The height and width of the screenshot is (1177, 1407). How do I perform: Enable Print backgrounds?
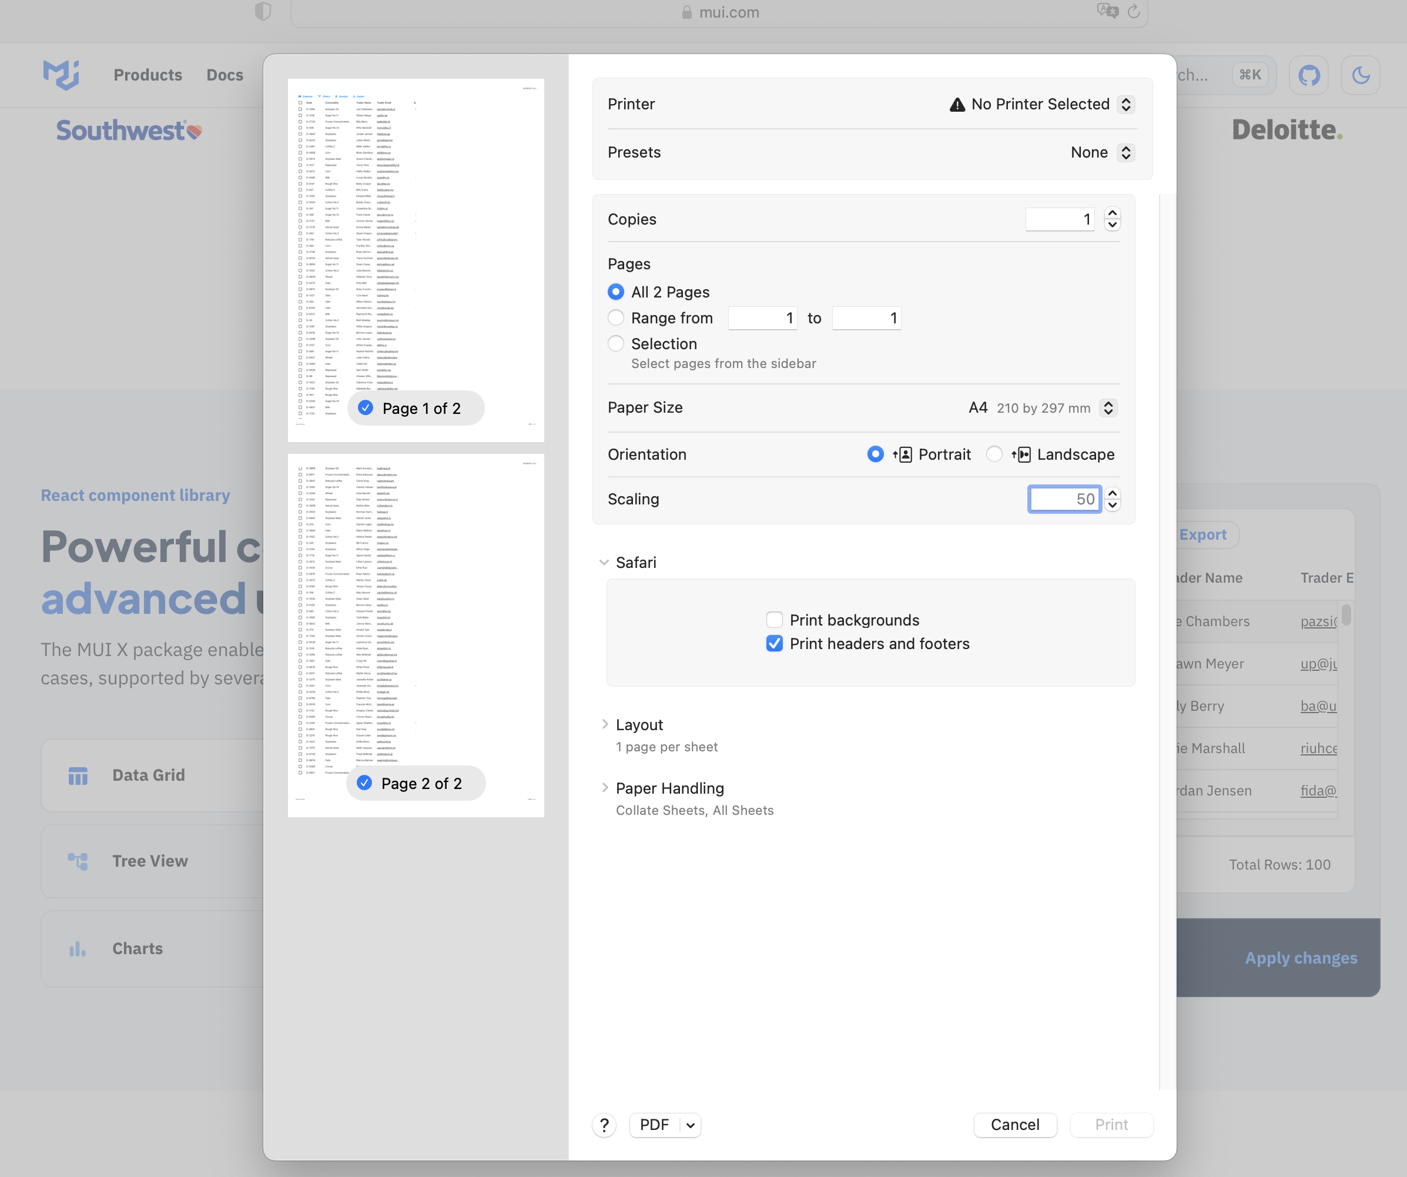[775, 620]
